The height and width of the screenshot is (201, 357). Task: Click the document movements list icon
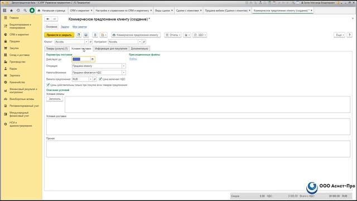coord(95,35)
